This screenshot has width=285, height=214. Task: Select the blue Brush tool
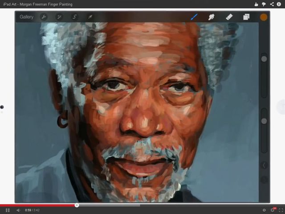pos(194,17)
